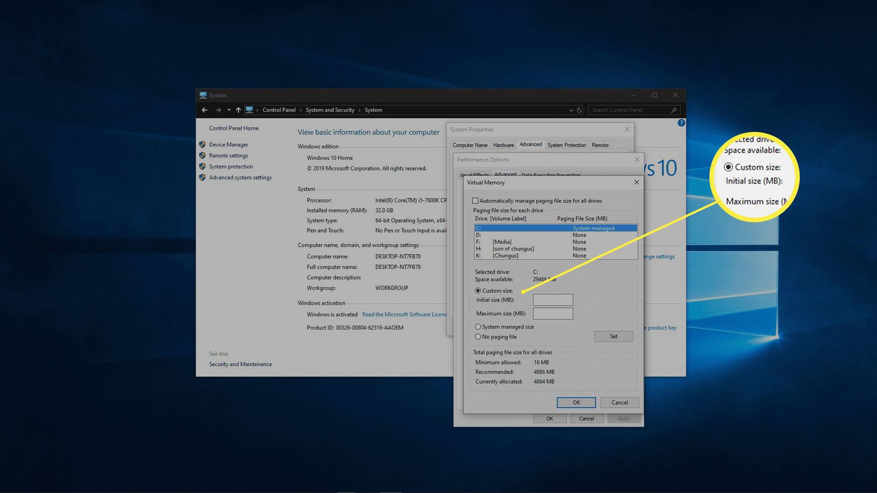
Task: Open Control Panel Home link
Action: (234, 128)
